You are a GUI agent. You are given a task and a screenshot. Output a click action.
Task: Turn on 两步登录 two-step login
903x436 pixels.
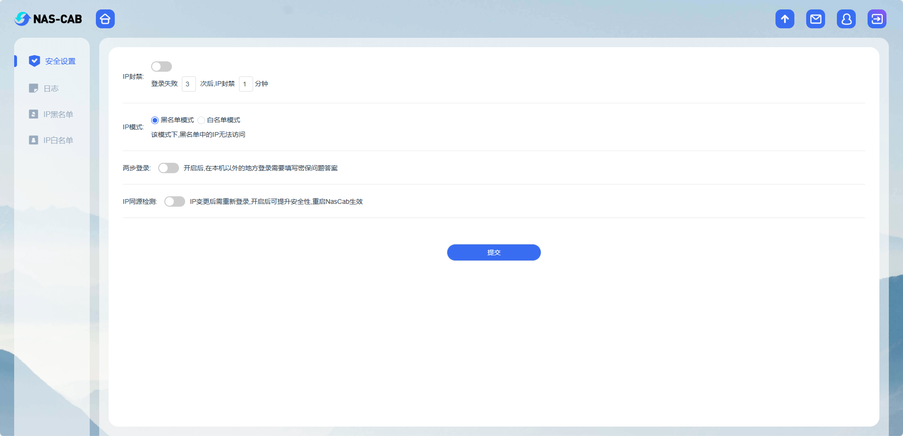coord(168,168)
